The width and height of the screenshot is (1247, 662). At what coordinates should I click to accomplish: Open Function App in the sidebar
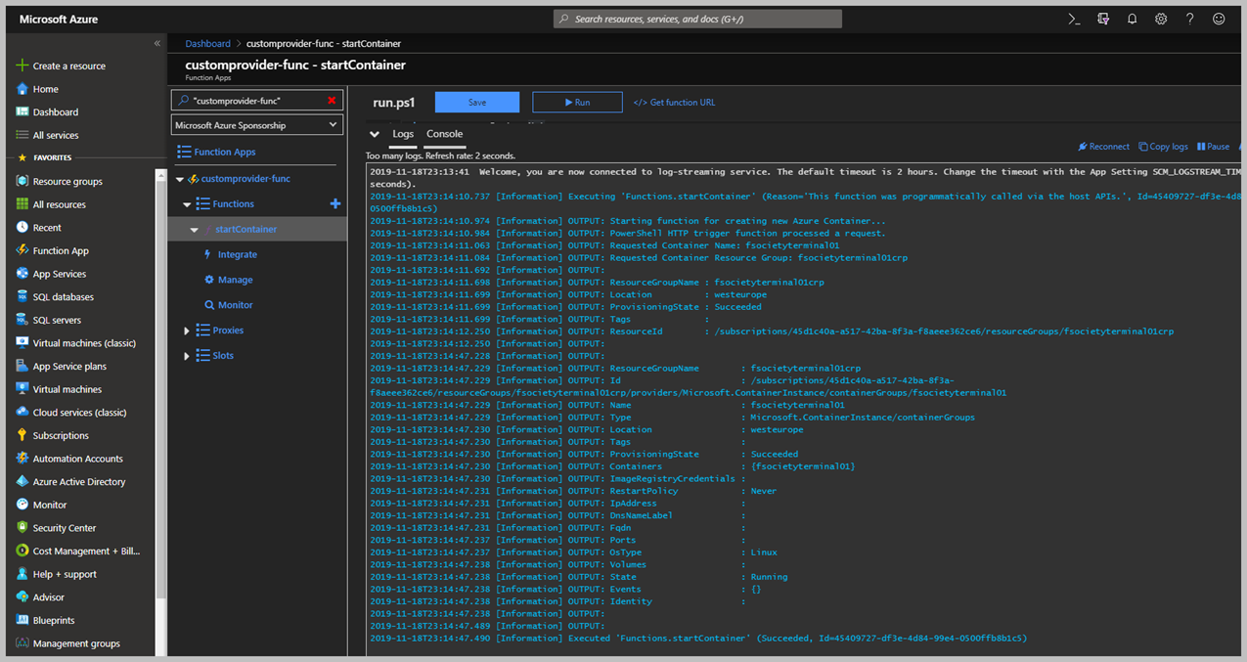click(52, 250)
